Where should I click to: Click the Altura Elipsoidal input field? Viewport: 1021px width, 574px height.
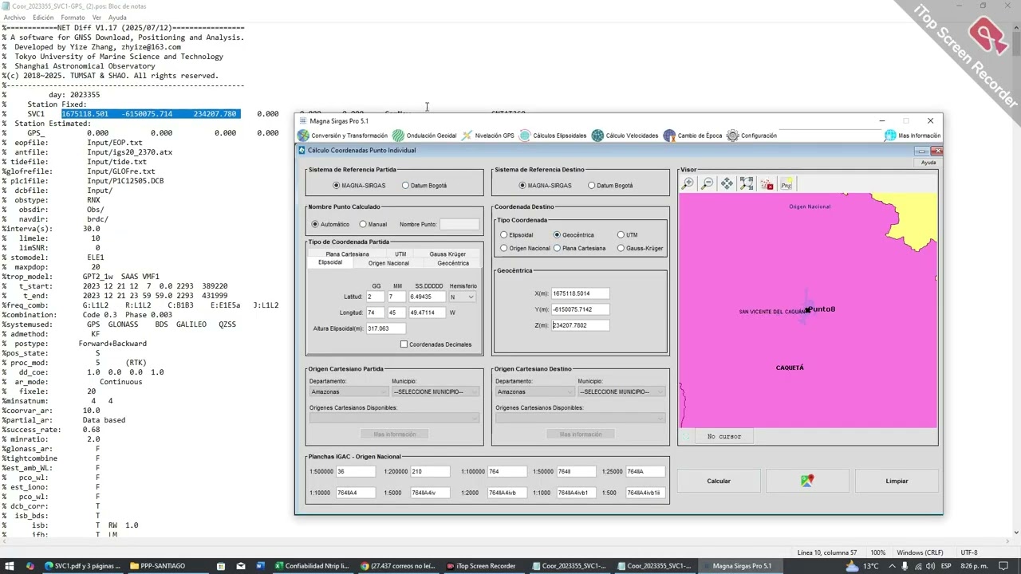385,328
